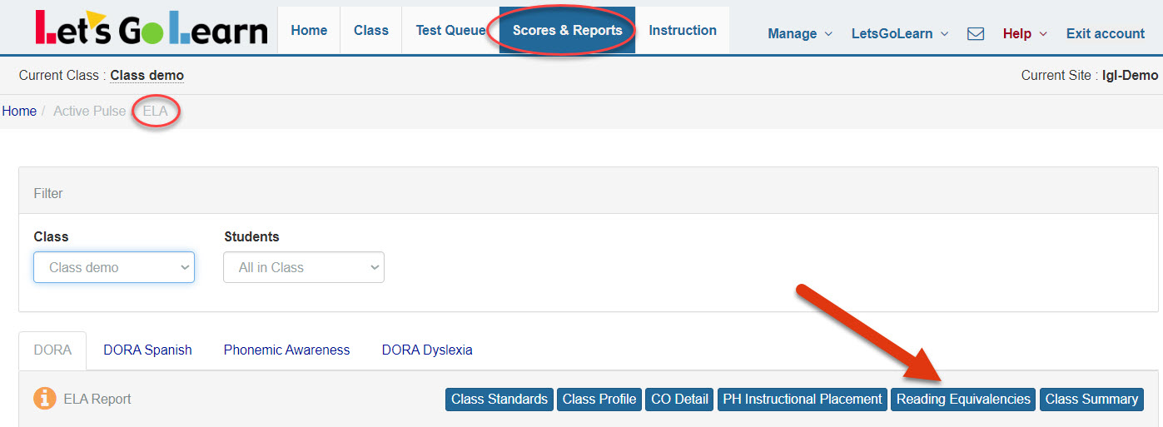Open Scores & Reports tab
1163x427 pixels.
(567, 30)
